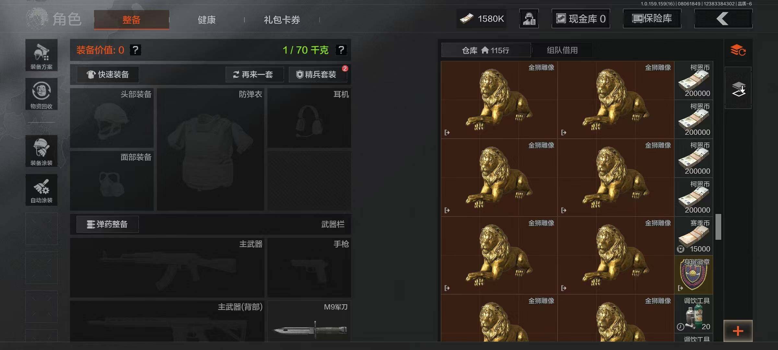This screenshot has width=778, height=350.
Task: Open the 装备方案 loadout icon
Action: click(x=41, y=55)
